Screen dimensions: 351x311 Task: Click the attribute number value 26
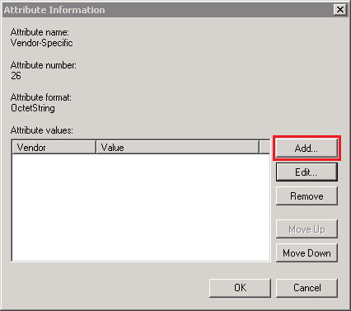pyautogui.click(x=16, y=76)
